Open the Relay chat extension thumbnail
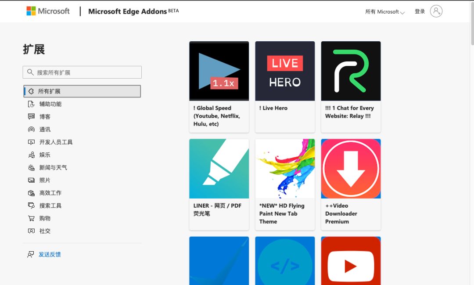The width and height of the screenshot is (474, 285). tap(351, 71)
